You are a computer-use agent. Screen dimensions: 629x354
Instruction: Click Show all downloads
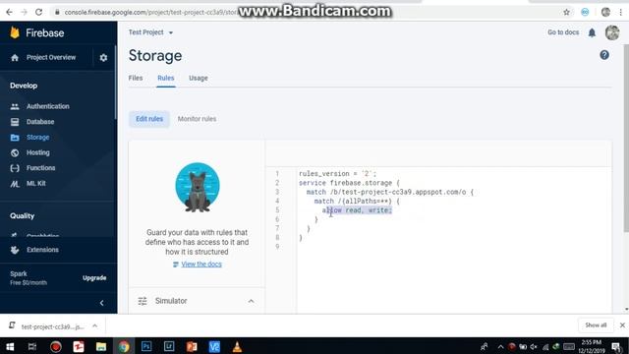(596, 325)
